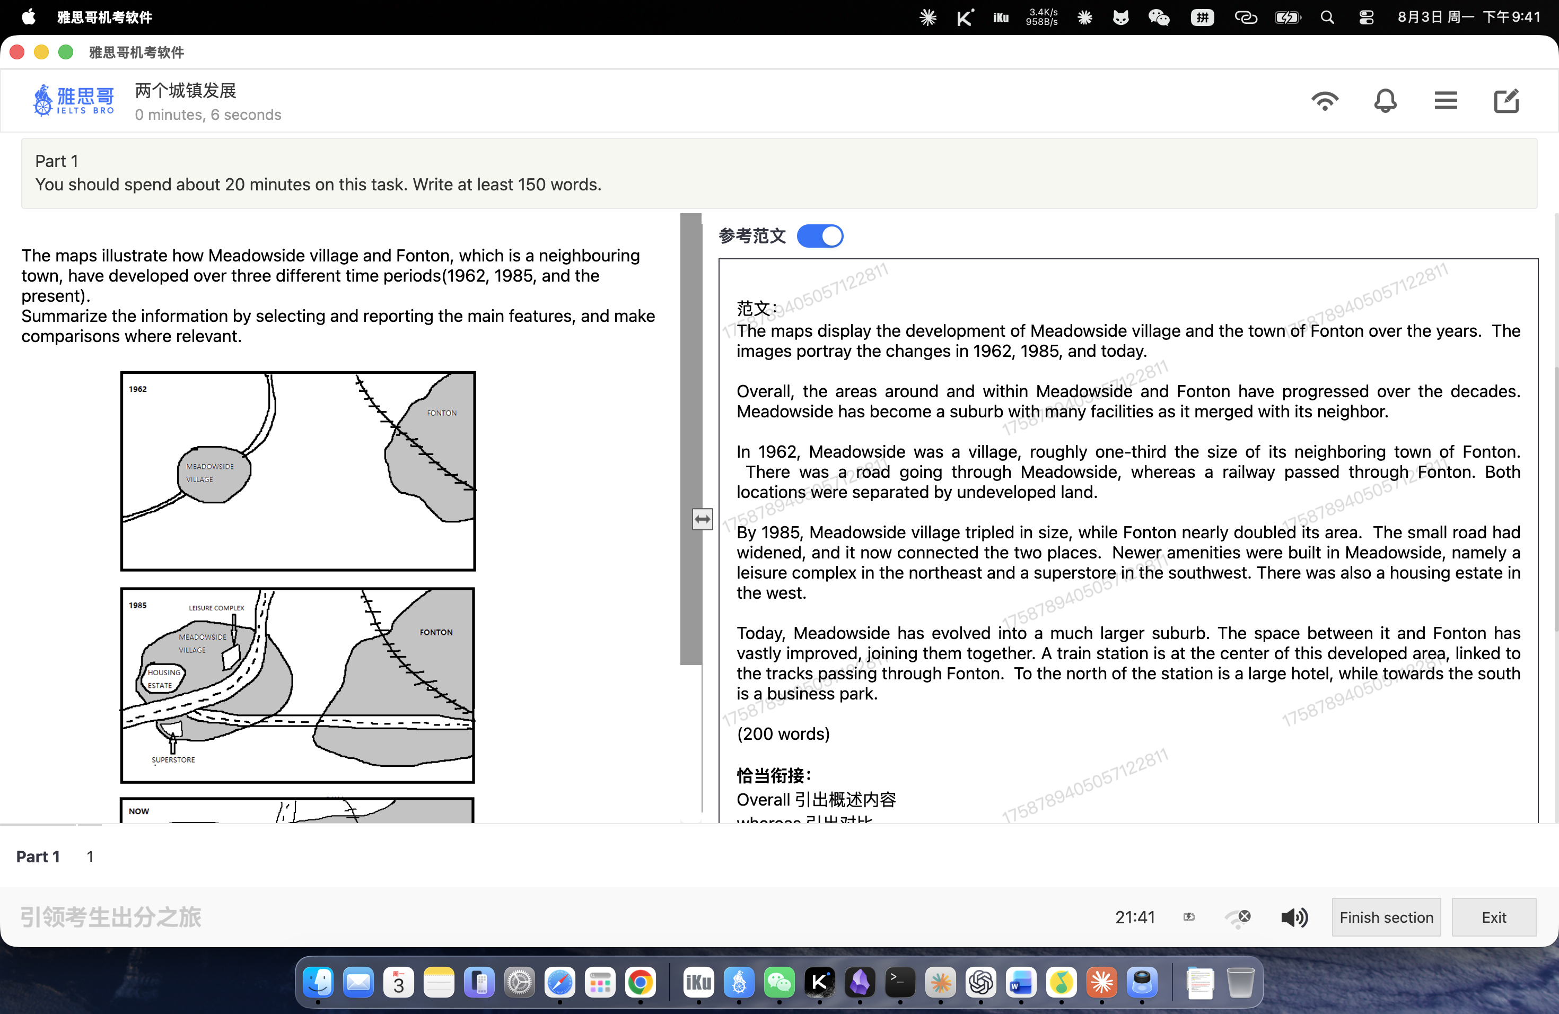Click the battery charging icon in footer
The image size is (1559, 1014).
[1189, 917]
